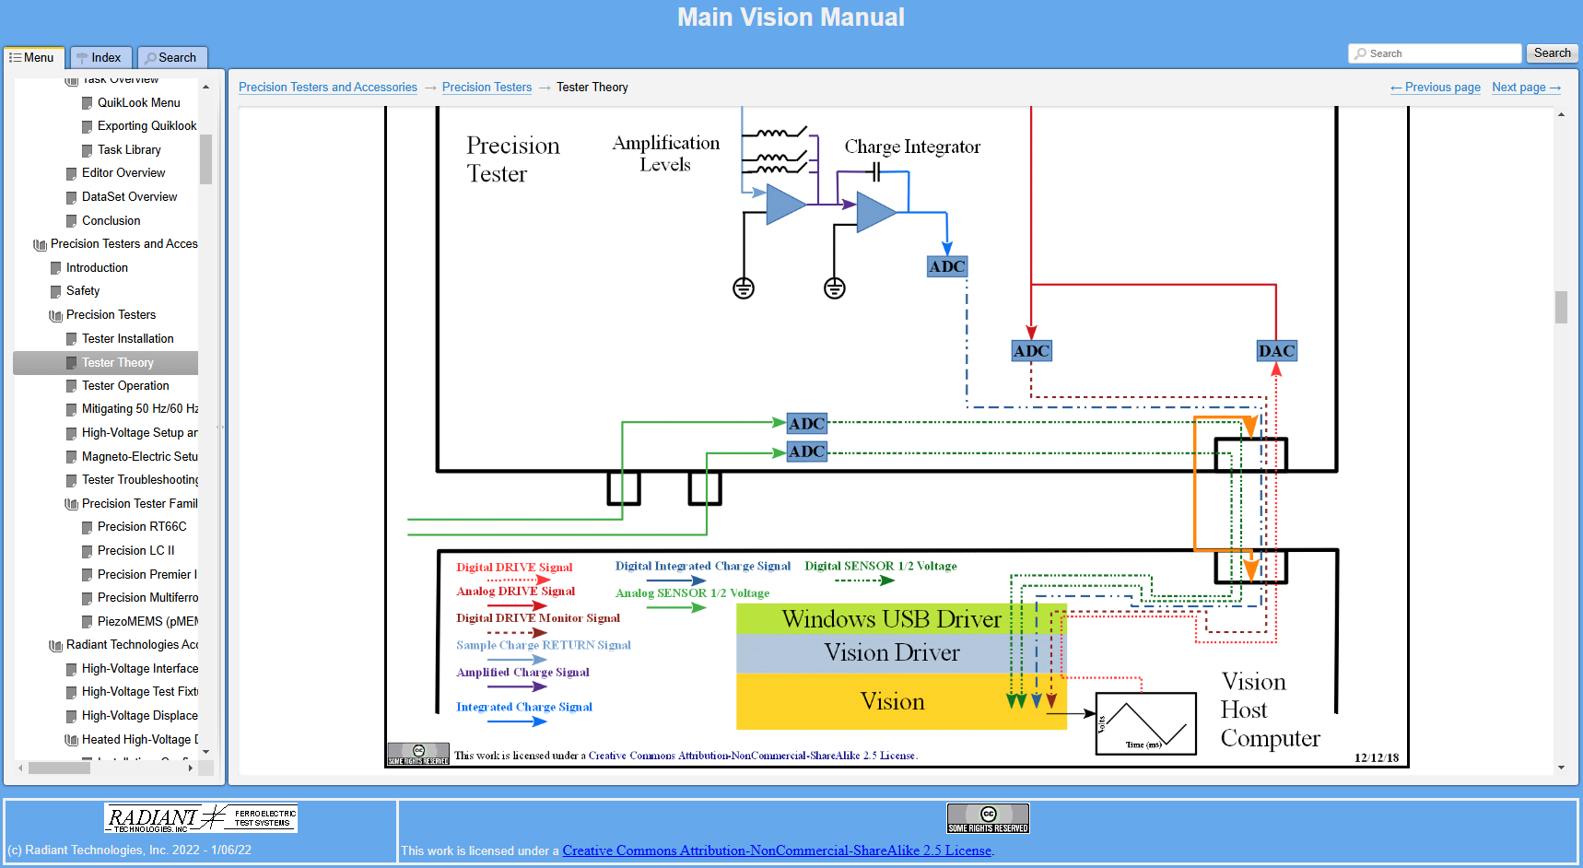Open the Search tab in the sidebar
This screenshot has height=868, width=1583.
172,57
